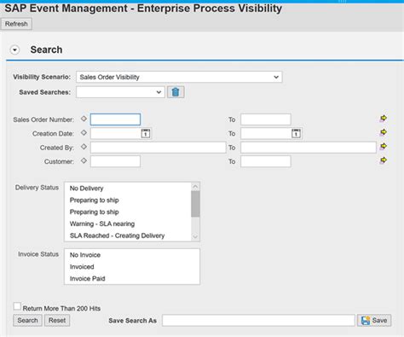The image size is (404, 337).
Task: Select No Invoice in Invoice Status list
Action: click(x=132, y=255)
